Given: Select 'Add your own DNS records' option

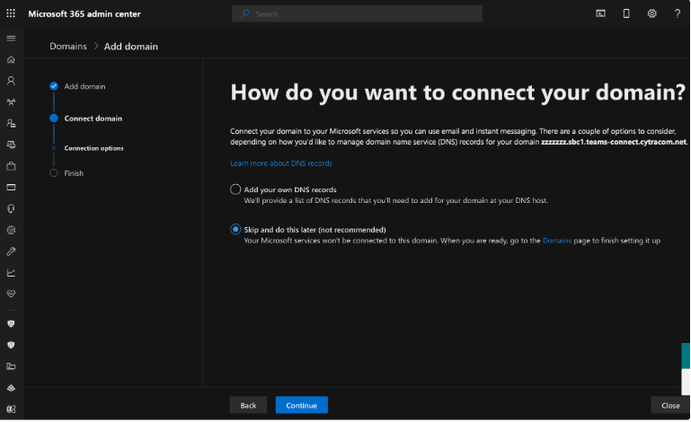Looking at the screenshot, I should [x=235, y=189].
